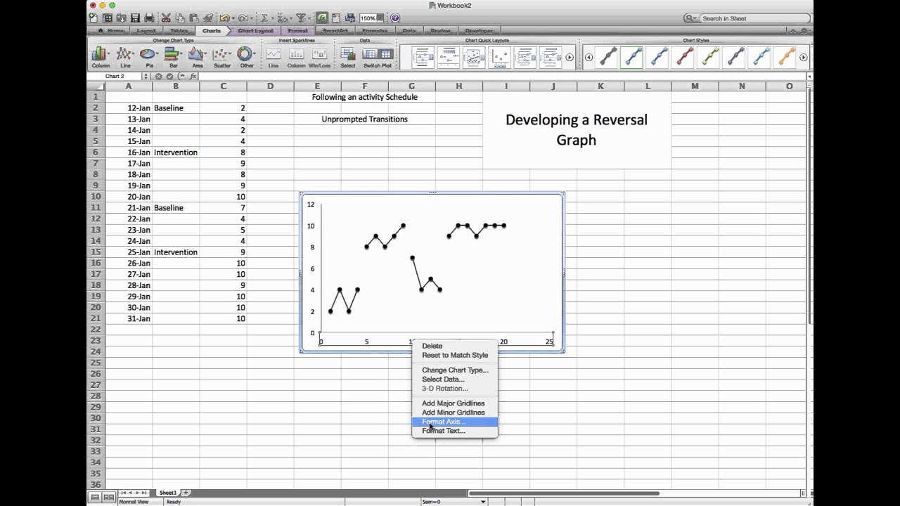This screenshot has width=900, height=506.
Task: Click the Switch Plot button
Action: [378, 57]
